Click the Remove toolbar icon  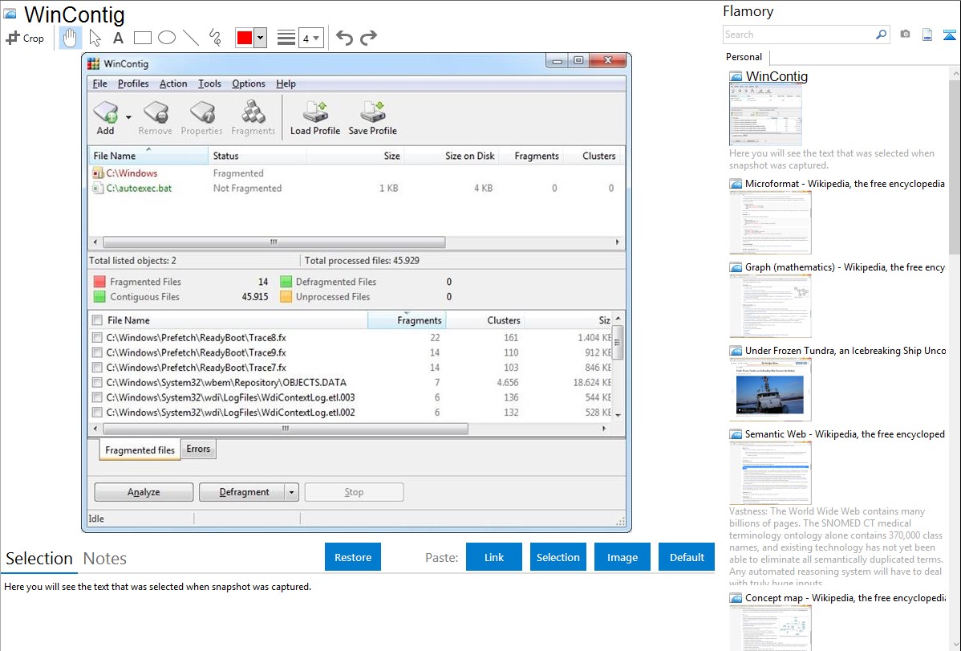point(156,112)
